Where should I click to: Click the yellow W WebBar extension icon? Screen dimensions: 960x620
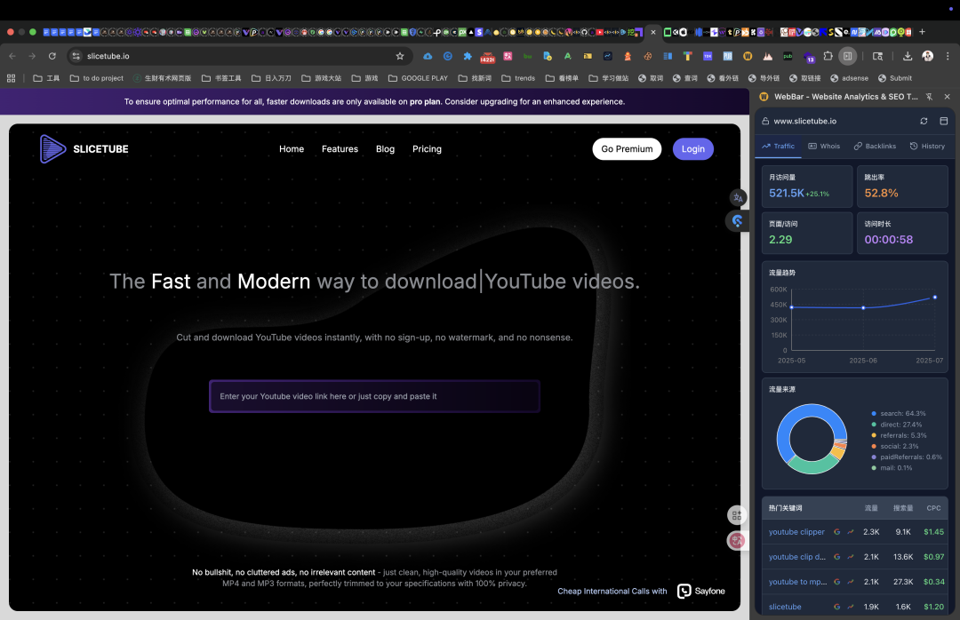tap(748, 56)
